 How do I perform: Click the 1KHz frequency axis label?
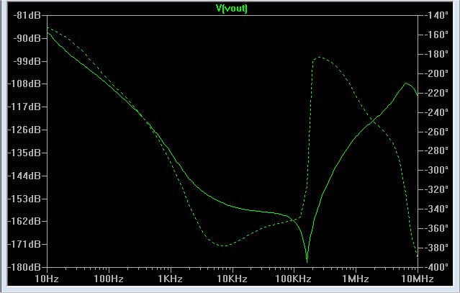[170, 279]
